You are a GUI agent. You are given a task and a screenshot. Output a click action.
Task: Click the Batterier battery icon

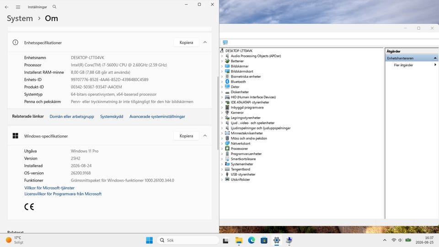[x=227, y=61]
